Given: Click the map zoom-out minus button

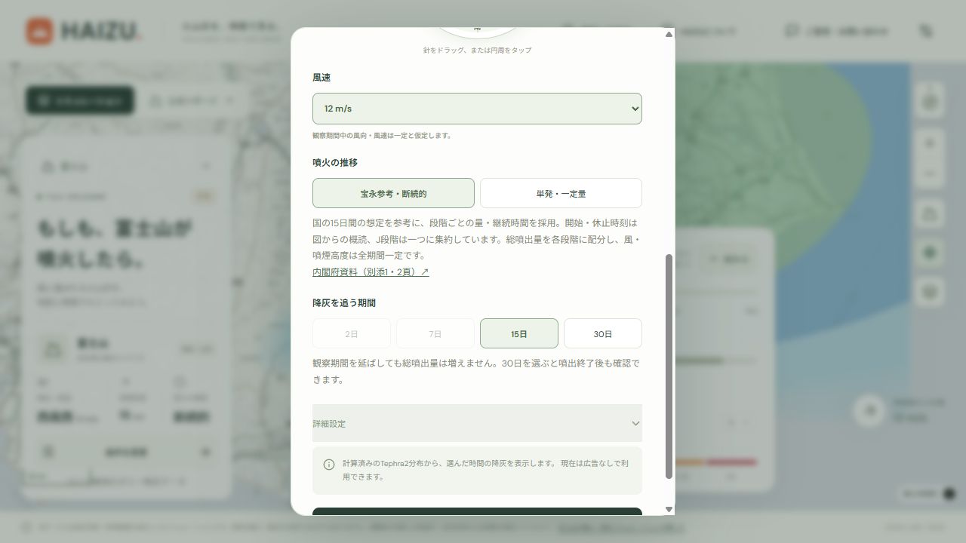Looking at the screenshot, I should [930, 173].
